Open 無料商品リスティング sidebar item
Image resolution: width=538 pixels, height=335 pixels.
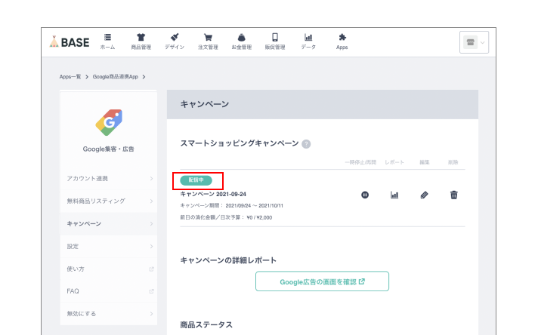click(x=108, y=201)
